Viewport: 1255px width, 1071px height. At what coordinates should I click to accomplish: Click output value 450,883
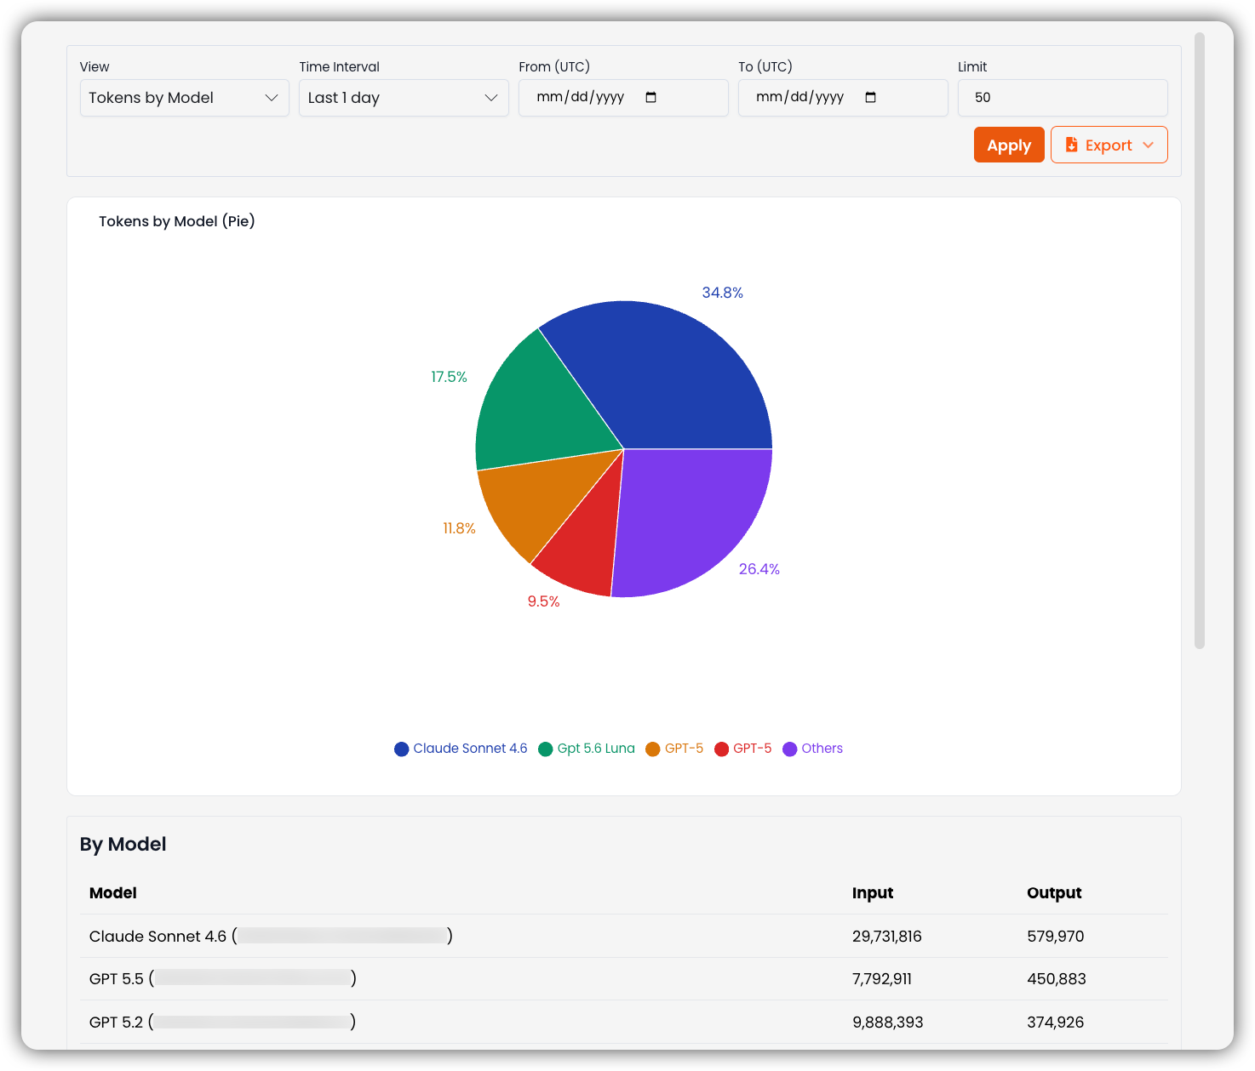pos(1057,979)
